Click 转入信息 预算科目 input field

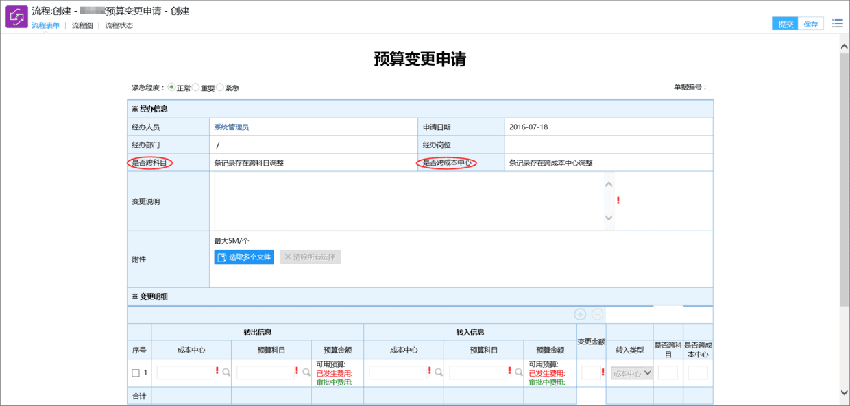pos(478,373)
